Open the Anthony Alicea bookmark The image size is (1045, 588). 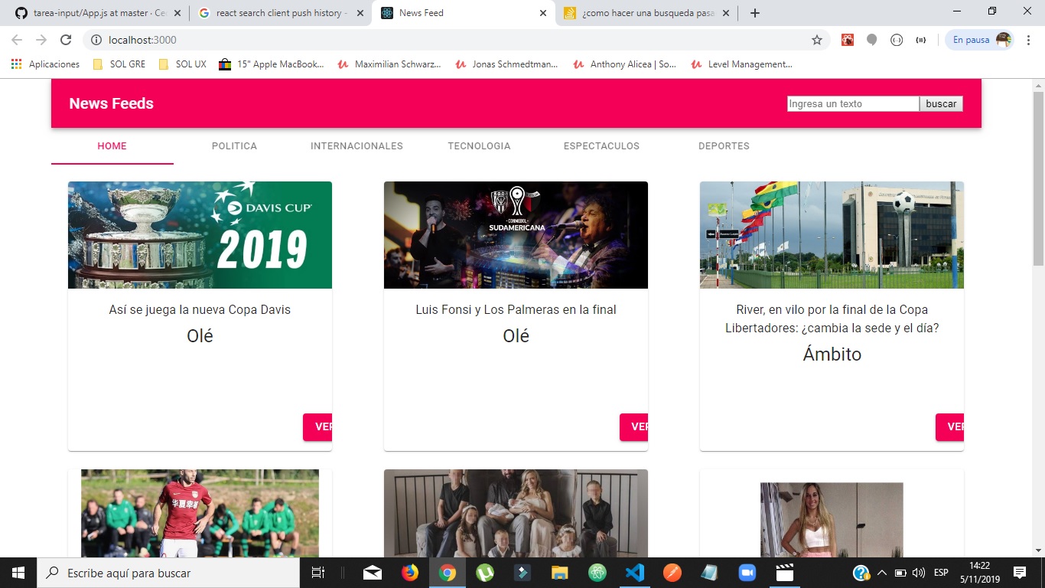point(624,64)
